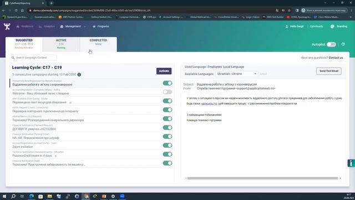
Task: Open the blue info side tab
Action: [x=351, y=163]
